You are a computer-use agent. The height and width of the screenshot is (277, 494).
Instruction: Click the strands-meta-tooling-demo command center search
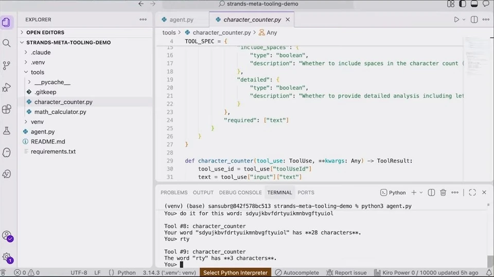[258, 4]
